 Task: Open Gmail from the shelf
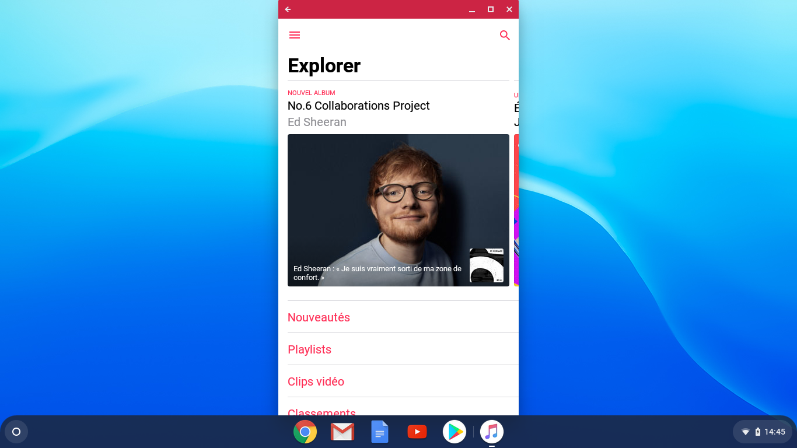[x=342, y=432]
